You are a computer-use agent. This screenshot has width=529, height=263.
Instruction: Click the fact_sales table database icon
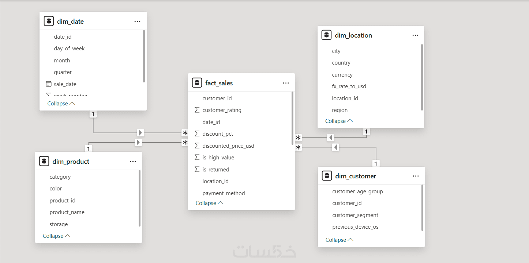(x=197, y=83)
